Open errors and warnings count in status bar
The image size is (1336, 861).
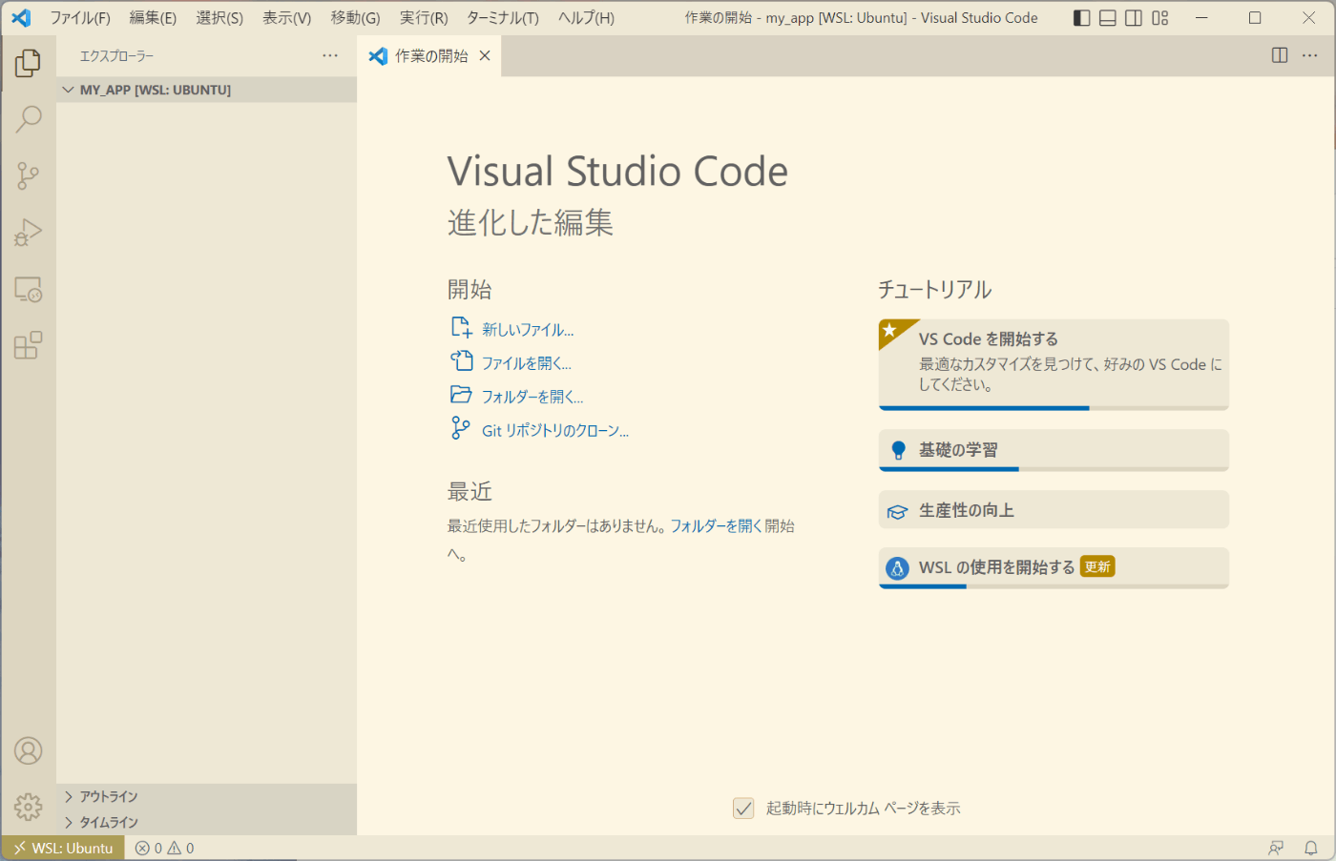click(164, 848)
